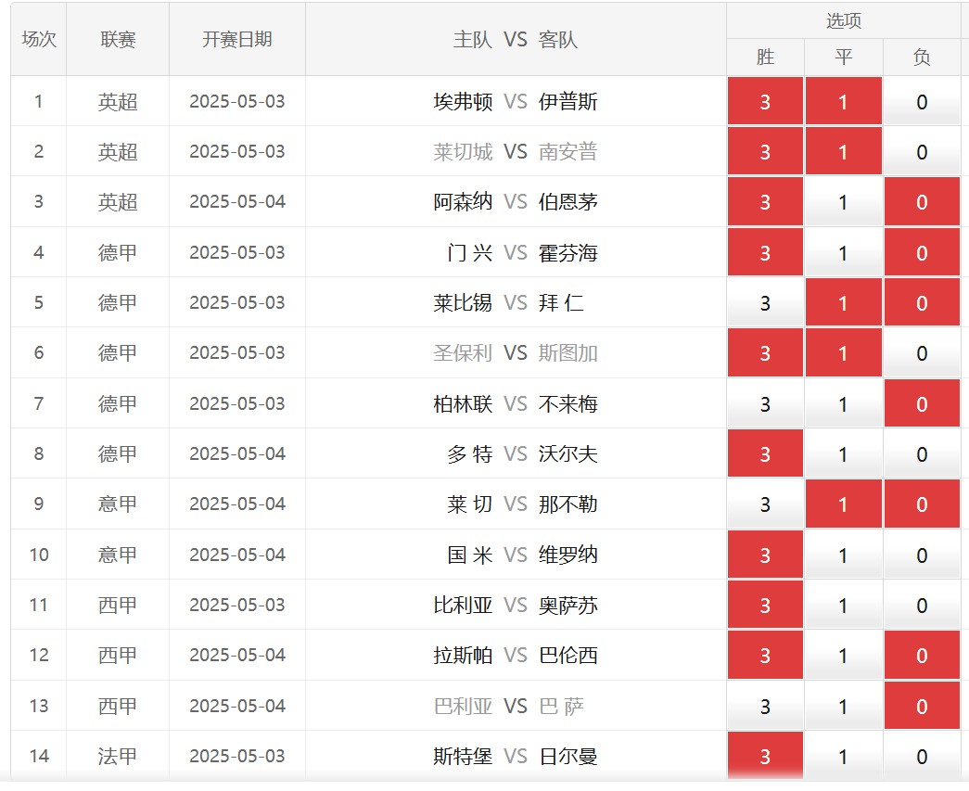Select loss option 0 for 多特 VS 沃尔夫
This screenshot has width=969, height=791.
pos(922,453)
